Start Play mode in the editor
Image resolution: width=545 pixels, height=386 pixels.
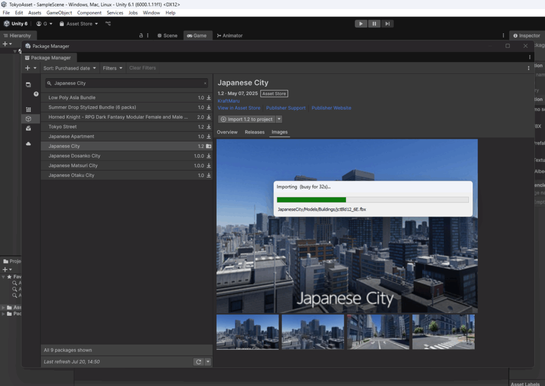[361, 23]
